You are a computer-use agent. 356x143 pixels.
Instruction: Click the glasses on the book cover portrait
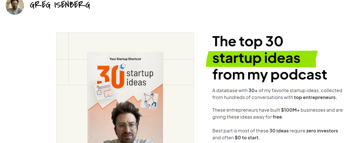(x=126, y=126)
